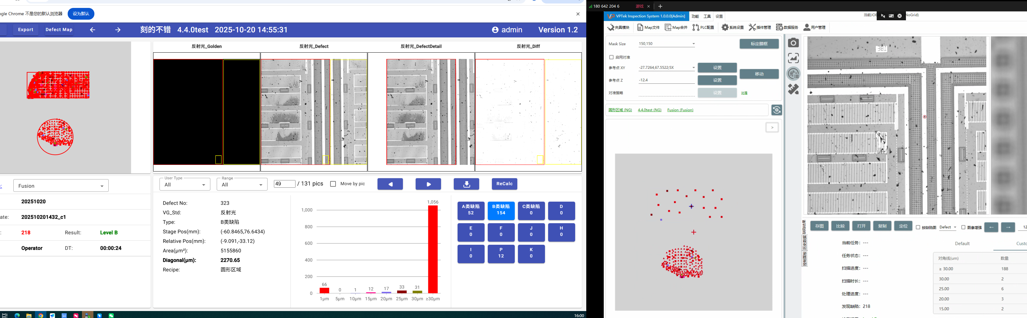This screenshot has height=318, width=1027.
Task: Click the image frame focus icon
Action: (x=793, y=58)
